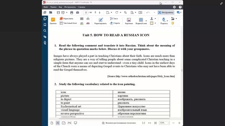Viewport: 225px width, 126px height.
Task: Click the Подпись signature tool
Action: (x=164, y=21)
